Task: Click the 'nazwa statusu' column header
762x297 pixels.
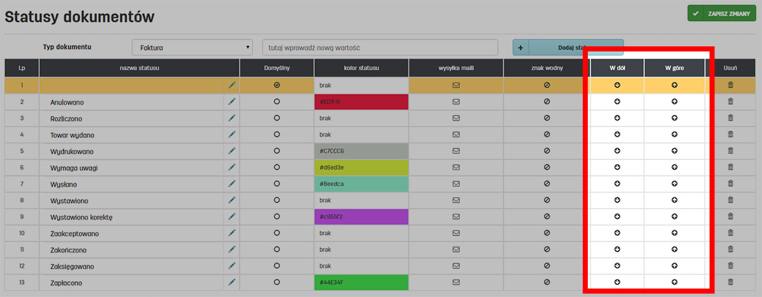Action: [139, 68]
